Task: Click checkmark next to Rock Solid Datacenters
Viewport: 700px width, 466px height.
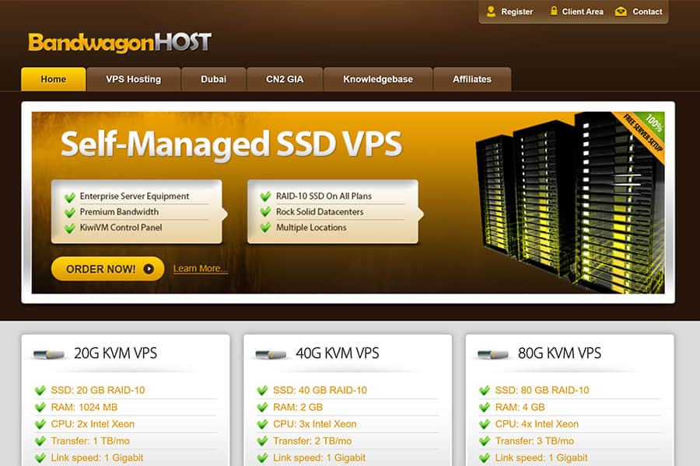Action: click(x=266, y=211)
